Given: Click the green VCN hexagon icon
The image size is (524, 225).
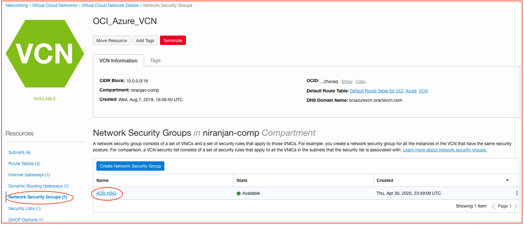Looking at the screenshot, I should point(45,54).
